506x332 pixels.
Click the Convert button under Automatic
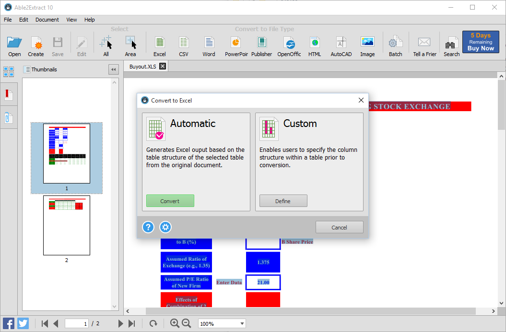point(170,201)
